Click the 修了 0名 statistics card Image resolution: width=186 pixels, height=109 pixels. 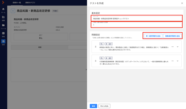[x=41, y=37]
